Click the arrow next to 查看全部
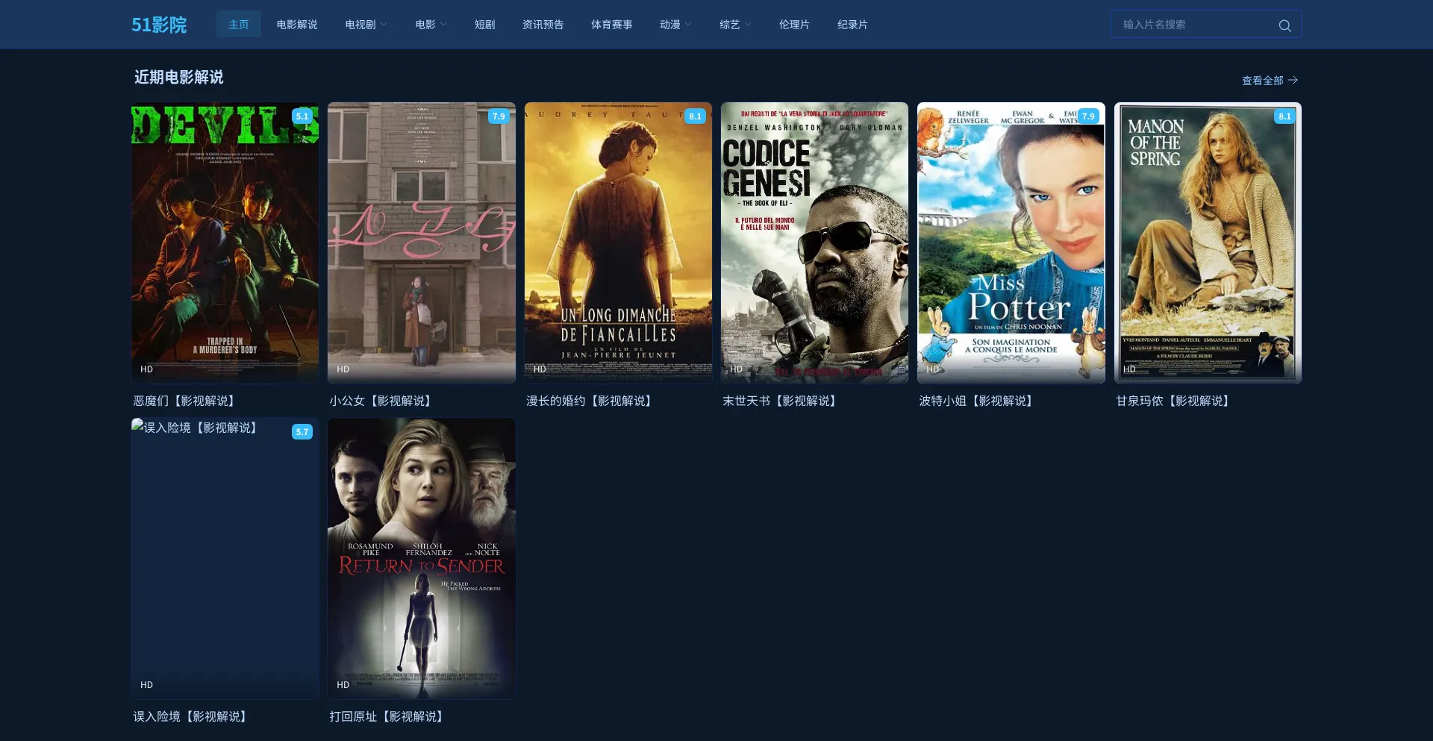The height and width of the screenshot is (741, 1433). click(x=1293, y=80)
